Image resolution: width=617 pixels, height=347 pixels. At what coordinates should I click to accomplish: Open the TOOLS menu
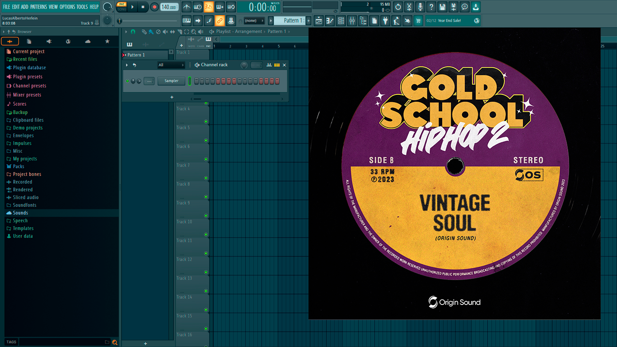click(82, 7)
